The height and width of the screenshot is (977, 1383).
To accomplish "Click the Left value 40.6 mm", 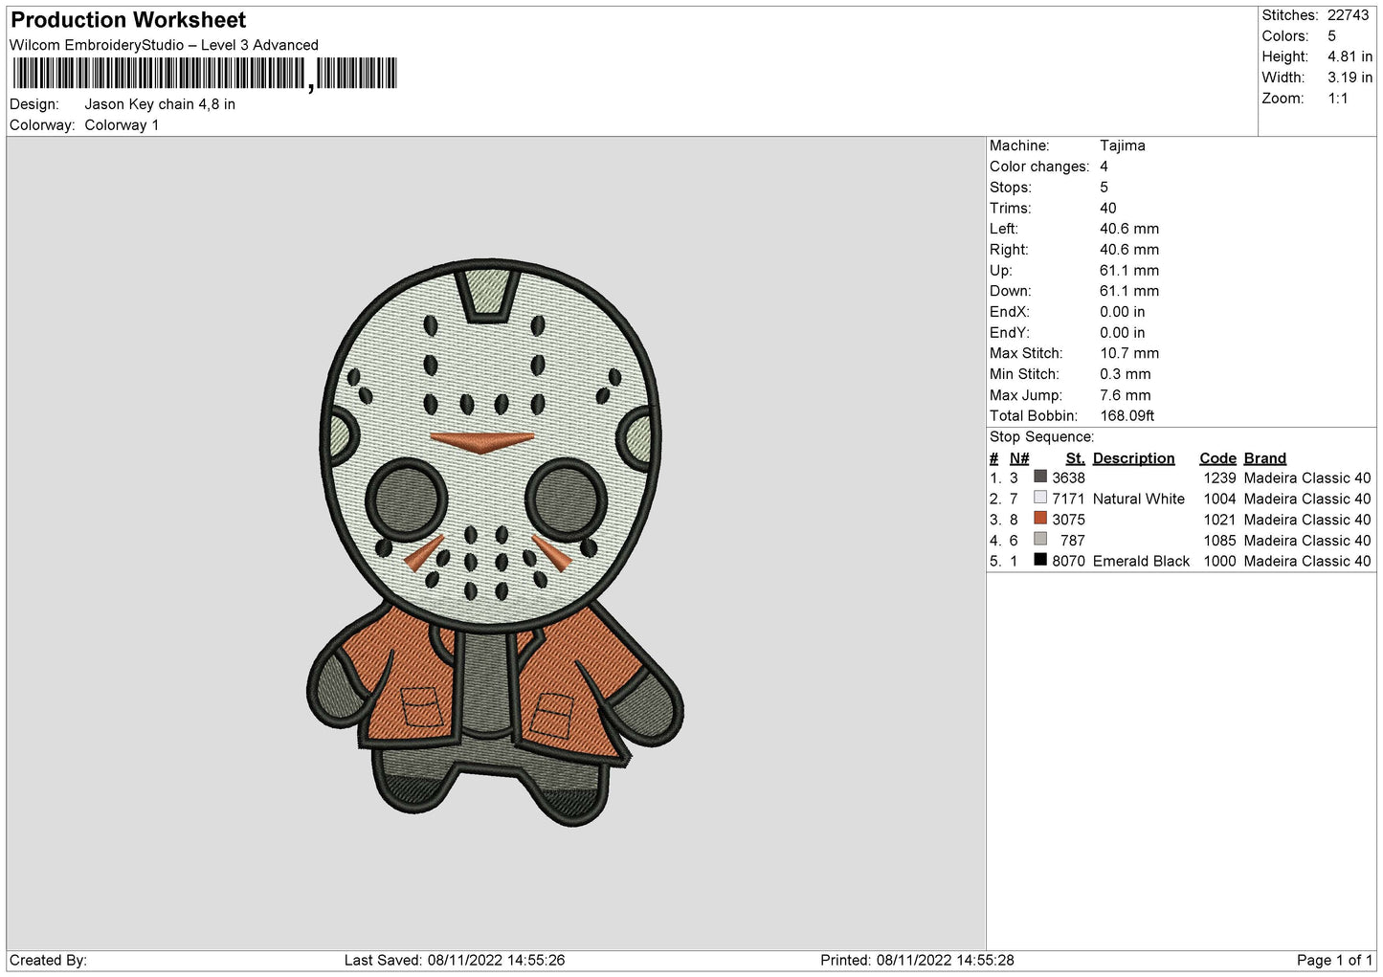I will point(1129,229).
